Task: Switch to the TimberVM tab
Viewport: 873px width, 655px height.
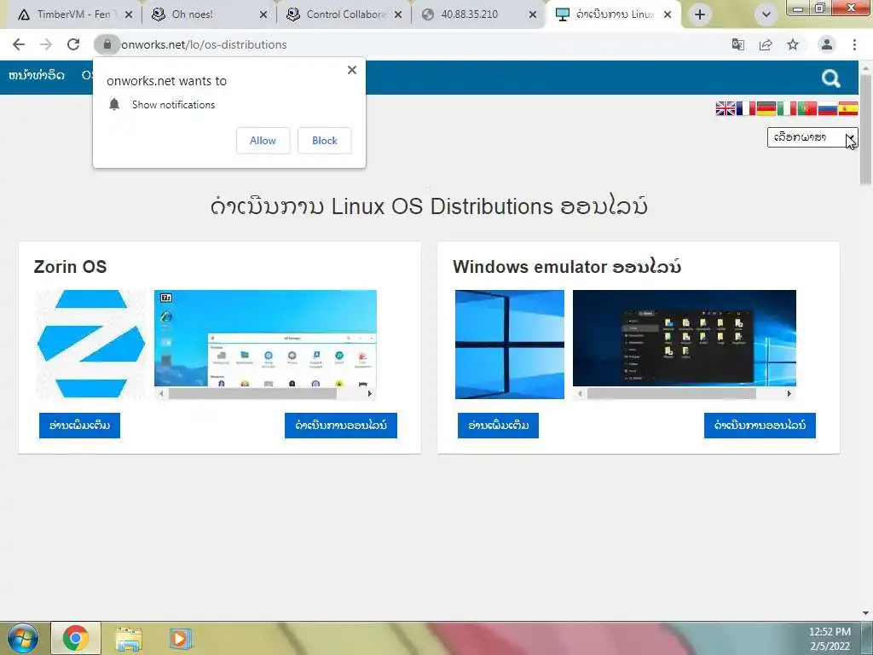Action: coord(73,14)
